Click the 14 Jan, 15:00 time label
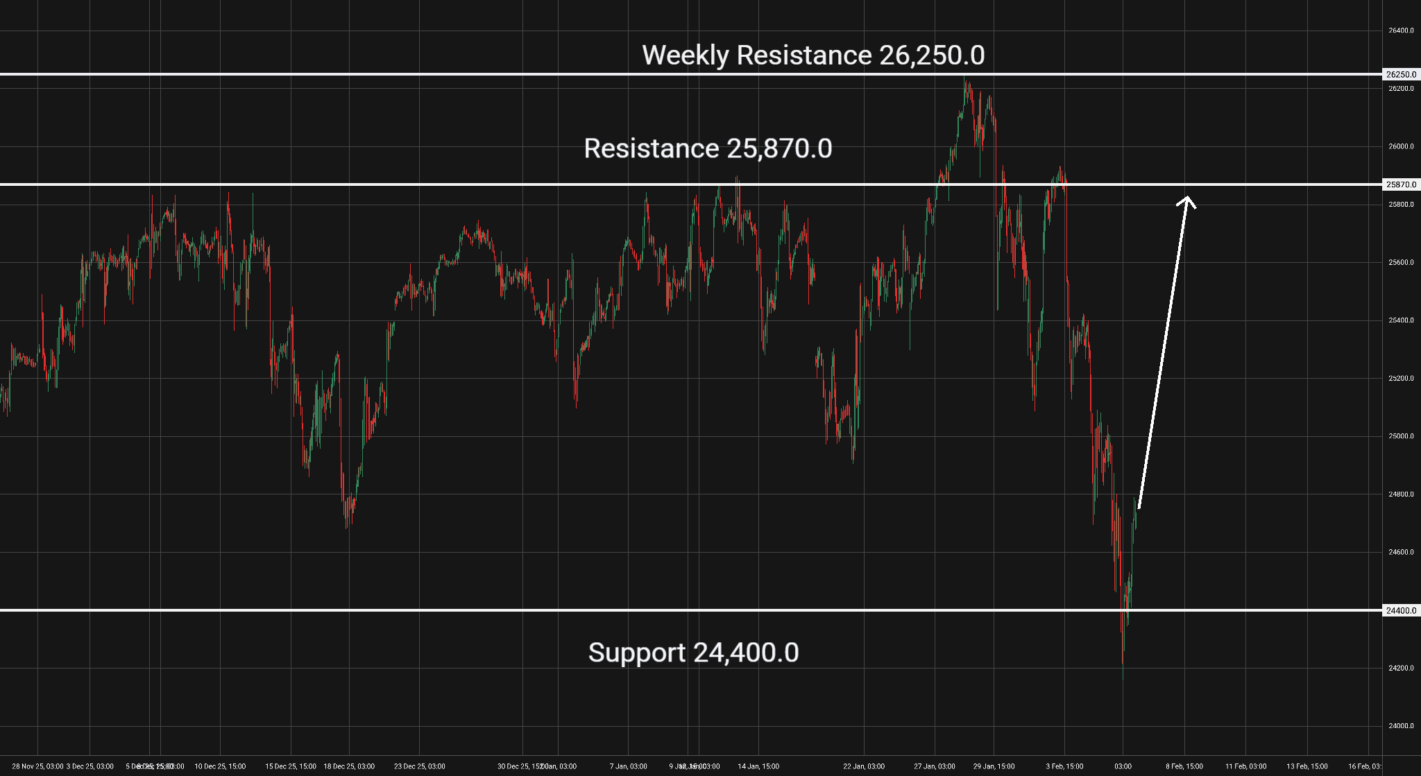 point(758,766)
